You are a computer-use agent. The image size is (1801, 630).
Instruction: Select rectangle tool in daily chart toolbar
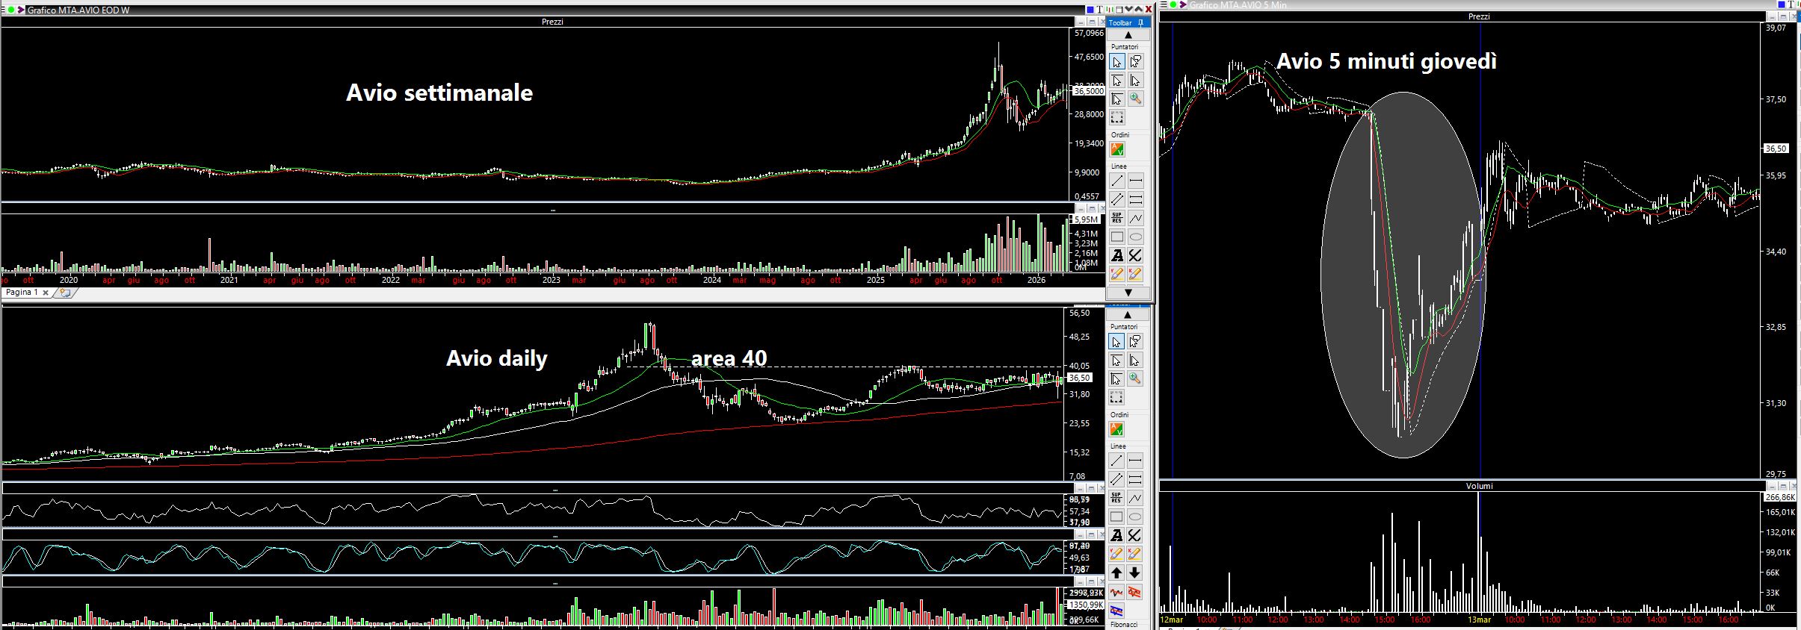1116,517
